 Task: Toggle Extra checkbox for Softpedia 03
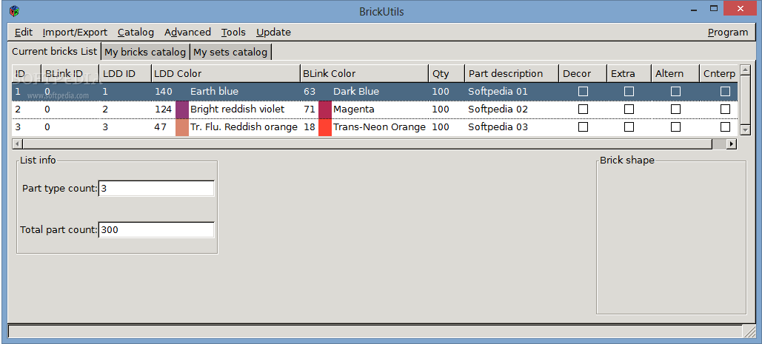[629, 127]
